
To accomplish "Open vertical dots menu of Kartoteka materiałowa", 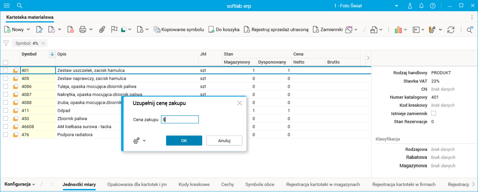I will (x=472, y=17).
